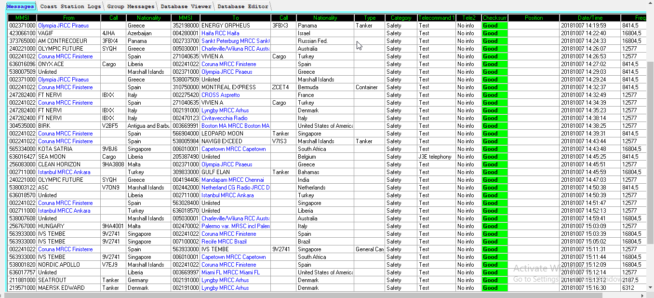654x298 pixels.
Task: Select the MMSI 423066100 cell
Action: pyautogui.click(x=22, y=33)
